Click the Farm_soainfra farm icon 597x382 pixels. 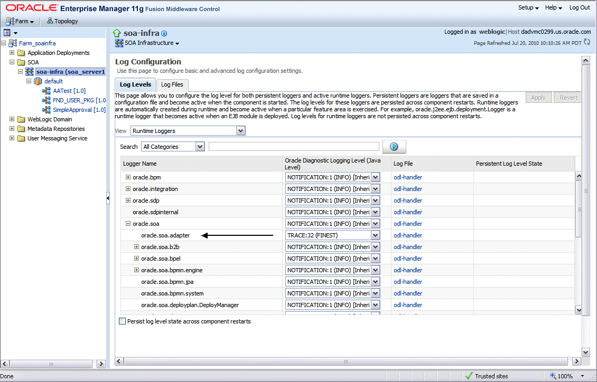[x=13, y=43]
